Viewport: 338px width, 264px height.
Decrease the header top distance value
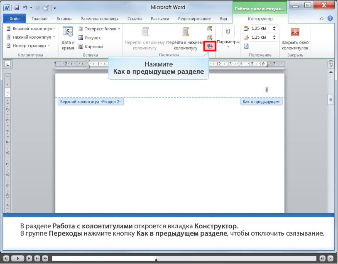(x=274, y=30)
